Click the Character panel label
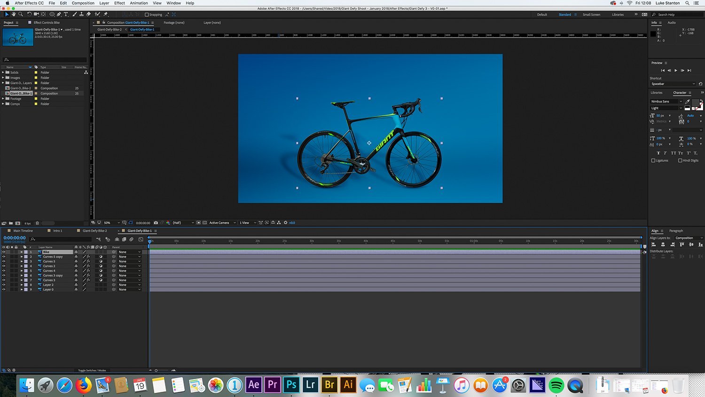Screen dimensions: 705x397 (680, 92)
